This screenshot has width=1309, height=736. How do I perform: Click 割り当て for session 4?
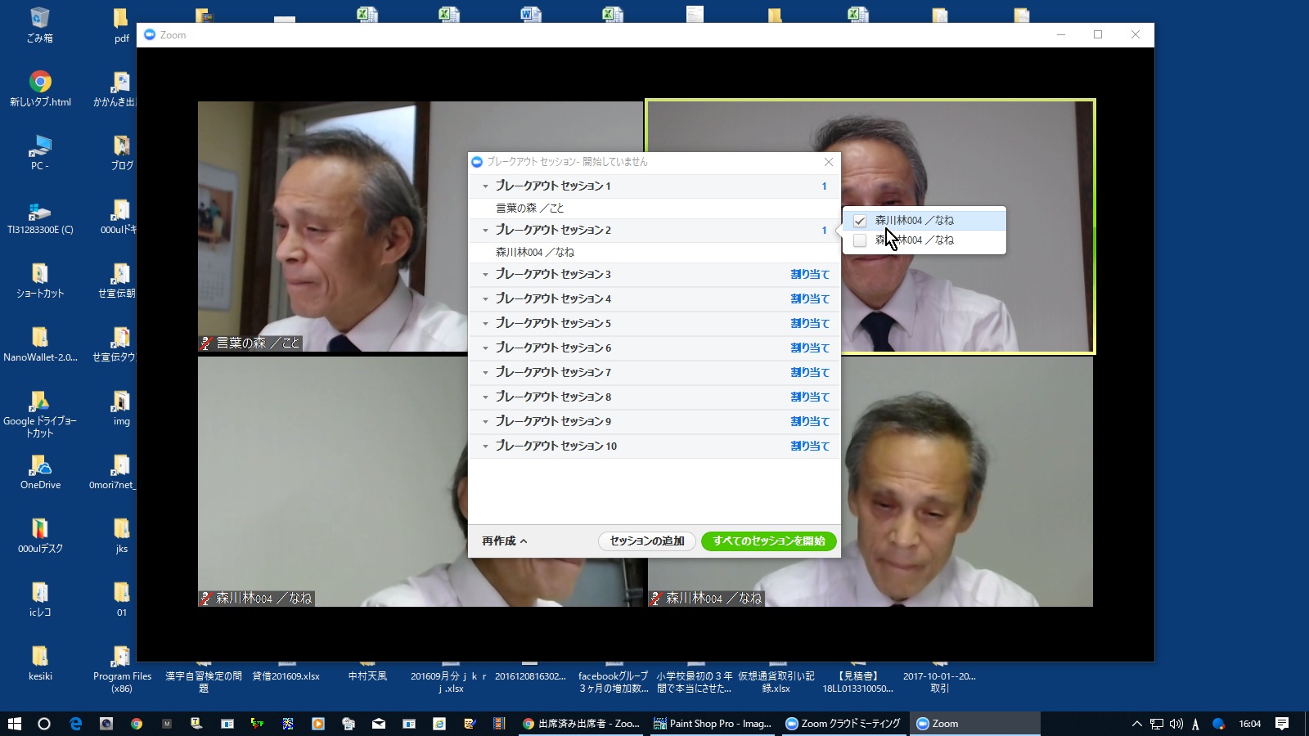810,299
